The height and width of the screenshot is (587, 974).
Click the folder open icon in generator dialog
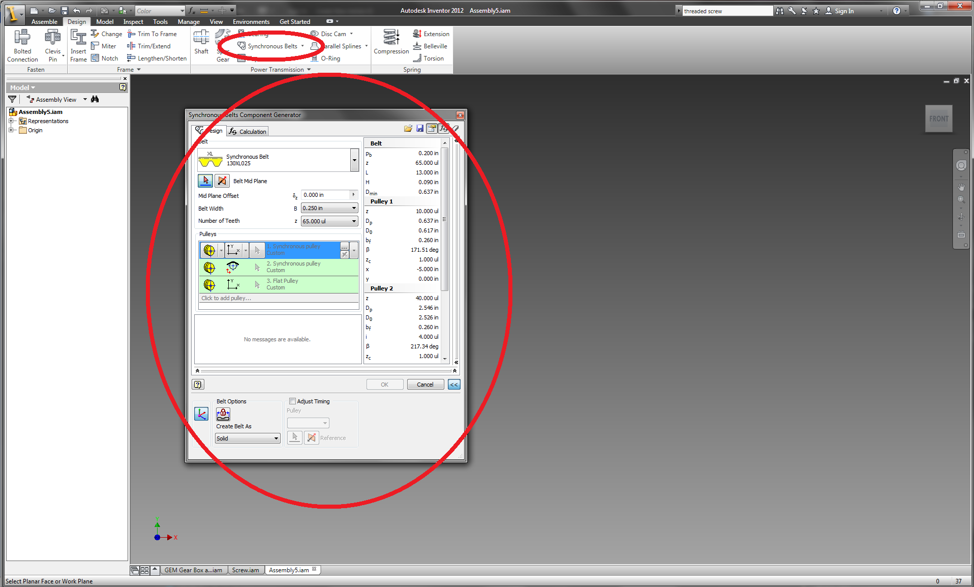tap(408, 129)
